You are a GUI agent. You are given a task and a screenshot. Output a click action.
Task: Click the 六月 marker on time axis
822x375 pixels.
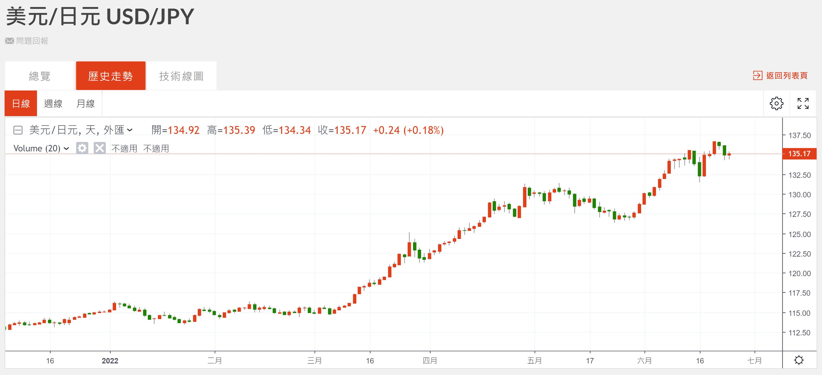pos(644,361)
